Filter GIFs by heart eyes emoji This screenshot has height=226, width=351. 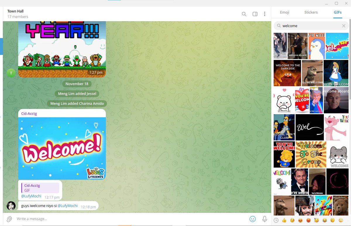(300, 220)
